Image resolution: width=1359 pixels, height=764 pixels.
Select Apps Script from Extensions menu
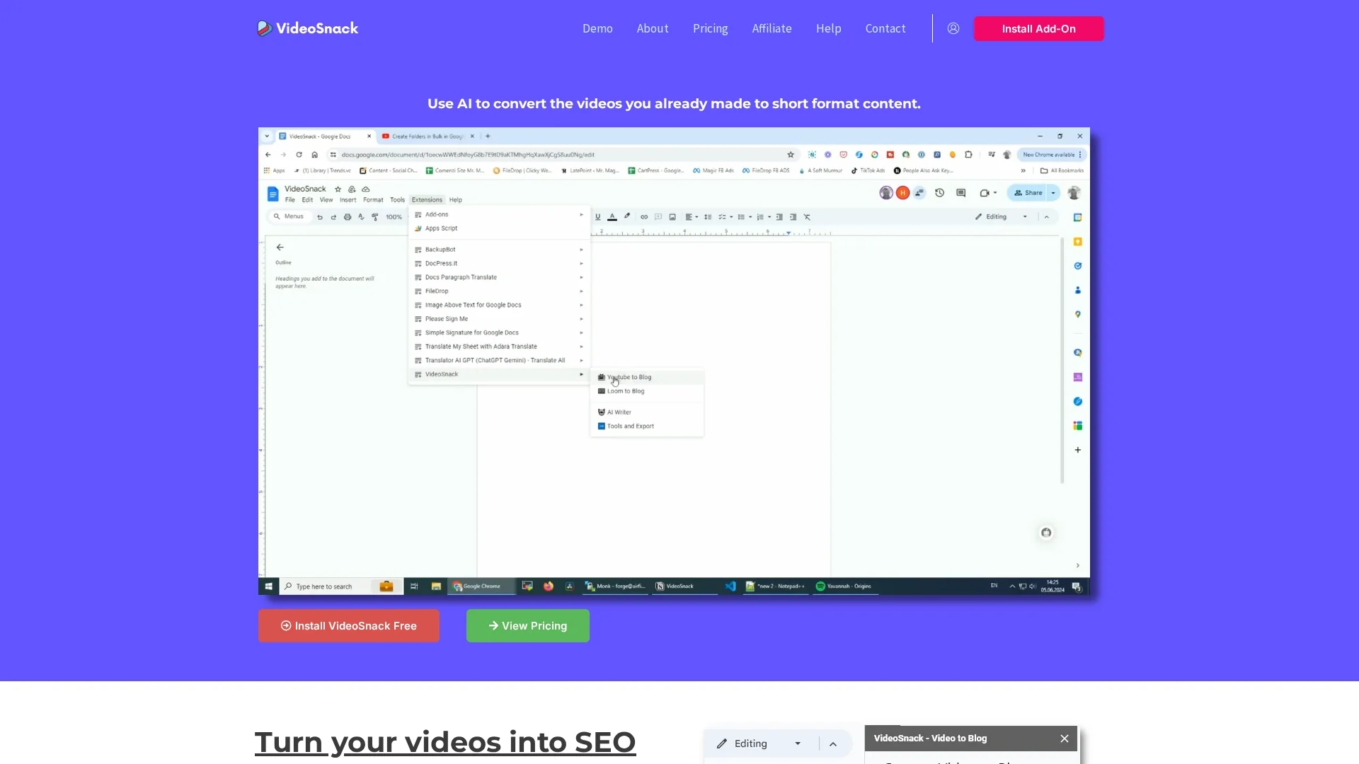[x=499, y=228]
